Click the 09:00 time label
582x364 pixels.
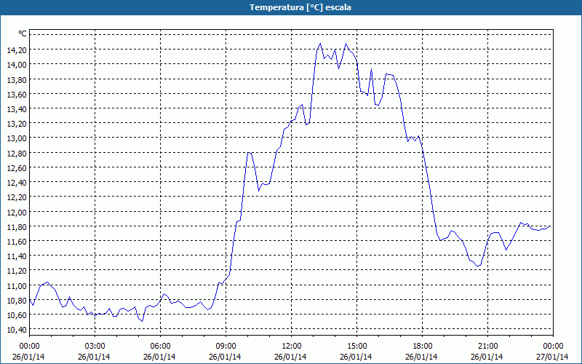tap(226, 347)
